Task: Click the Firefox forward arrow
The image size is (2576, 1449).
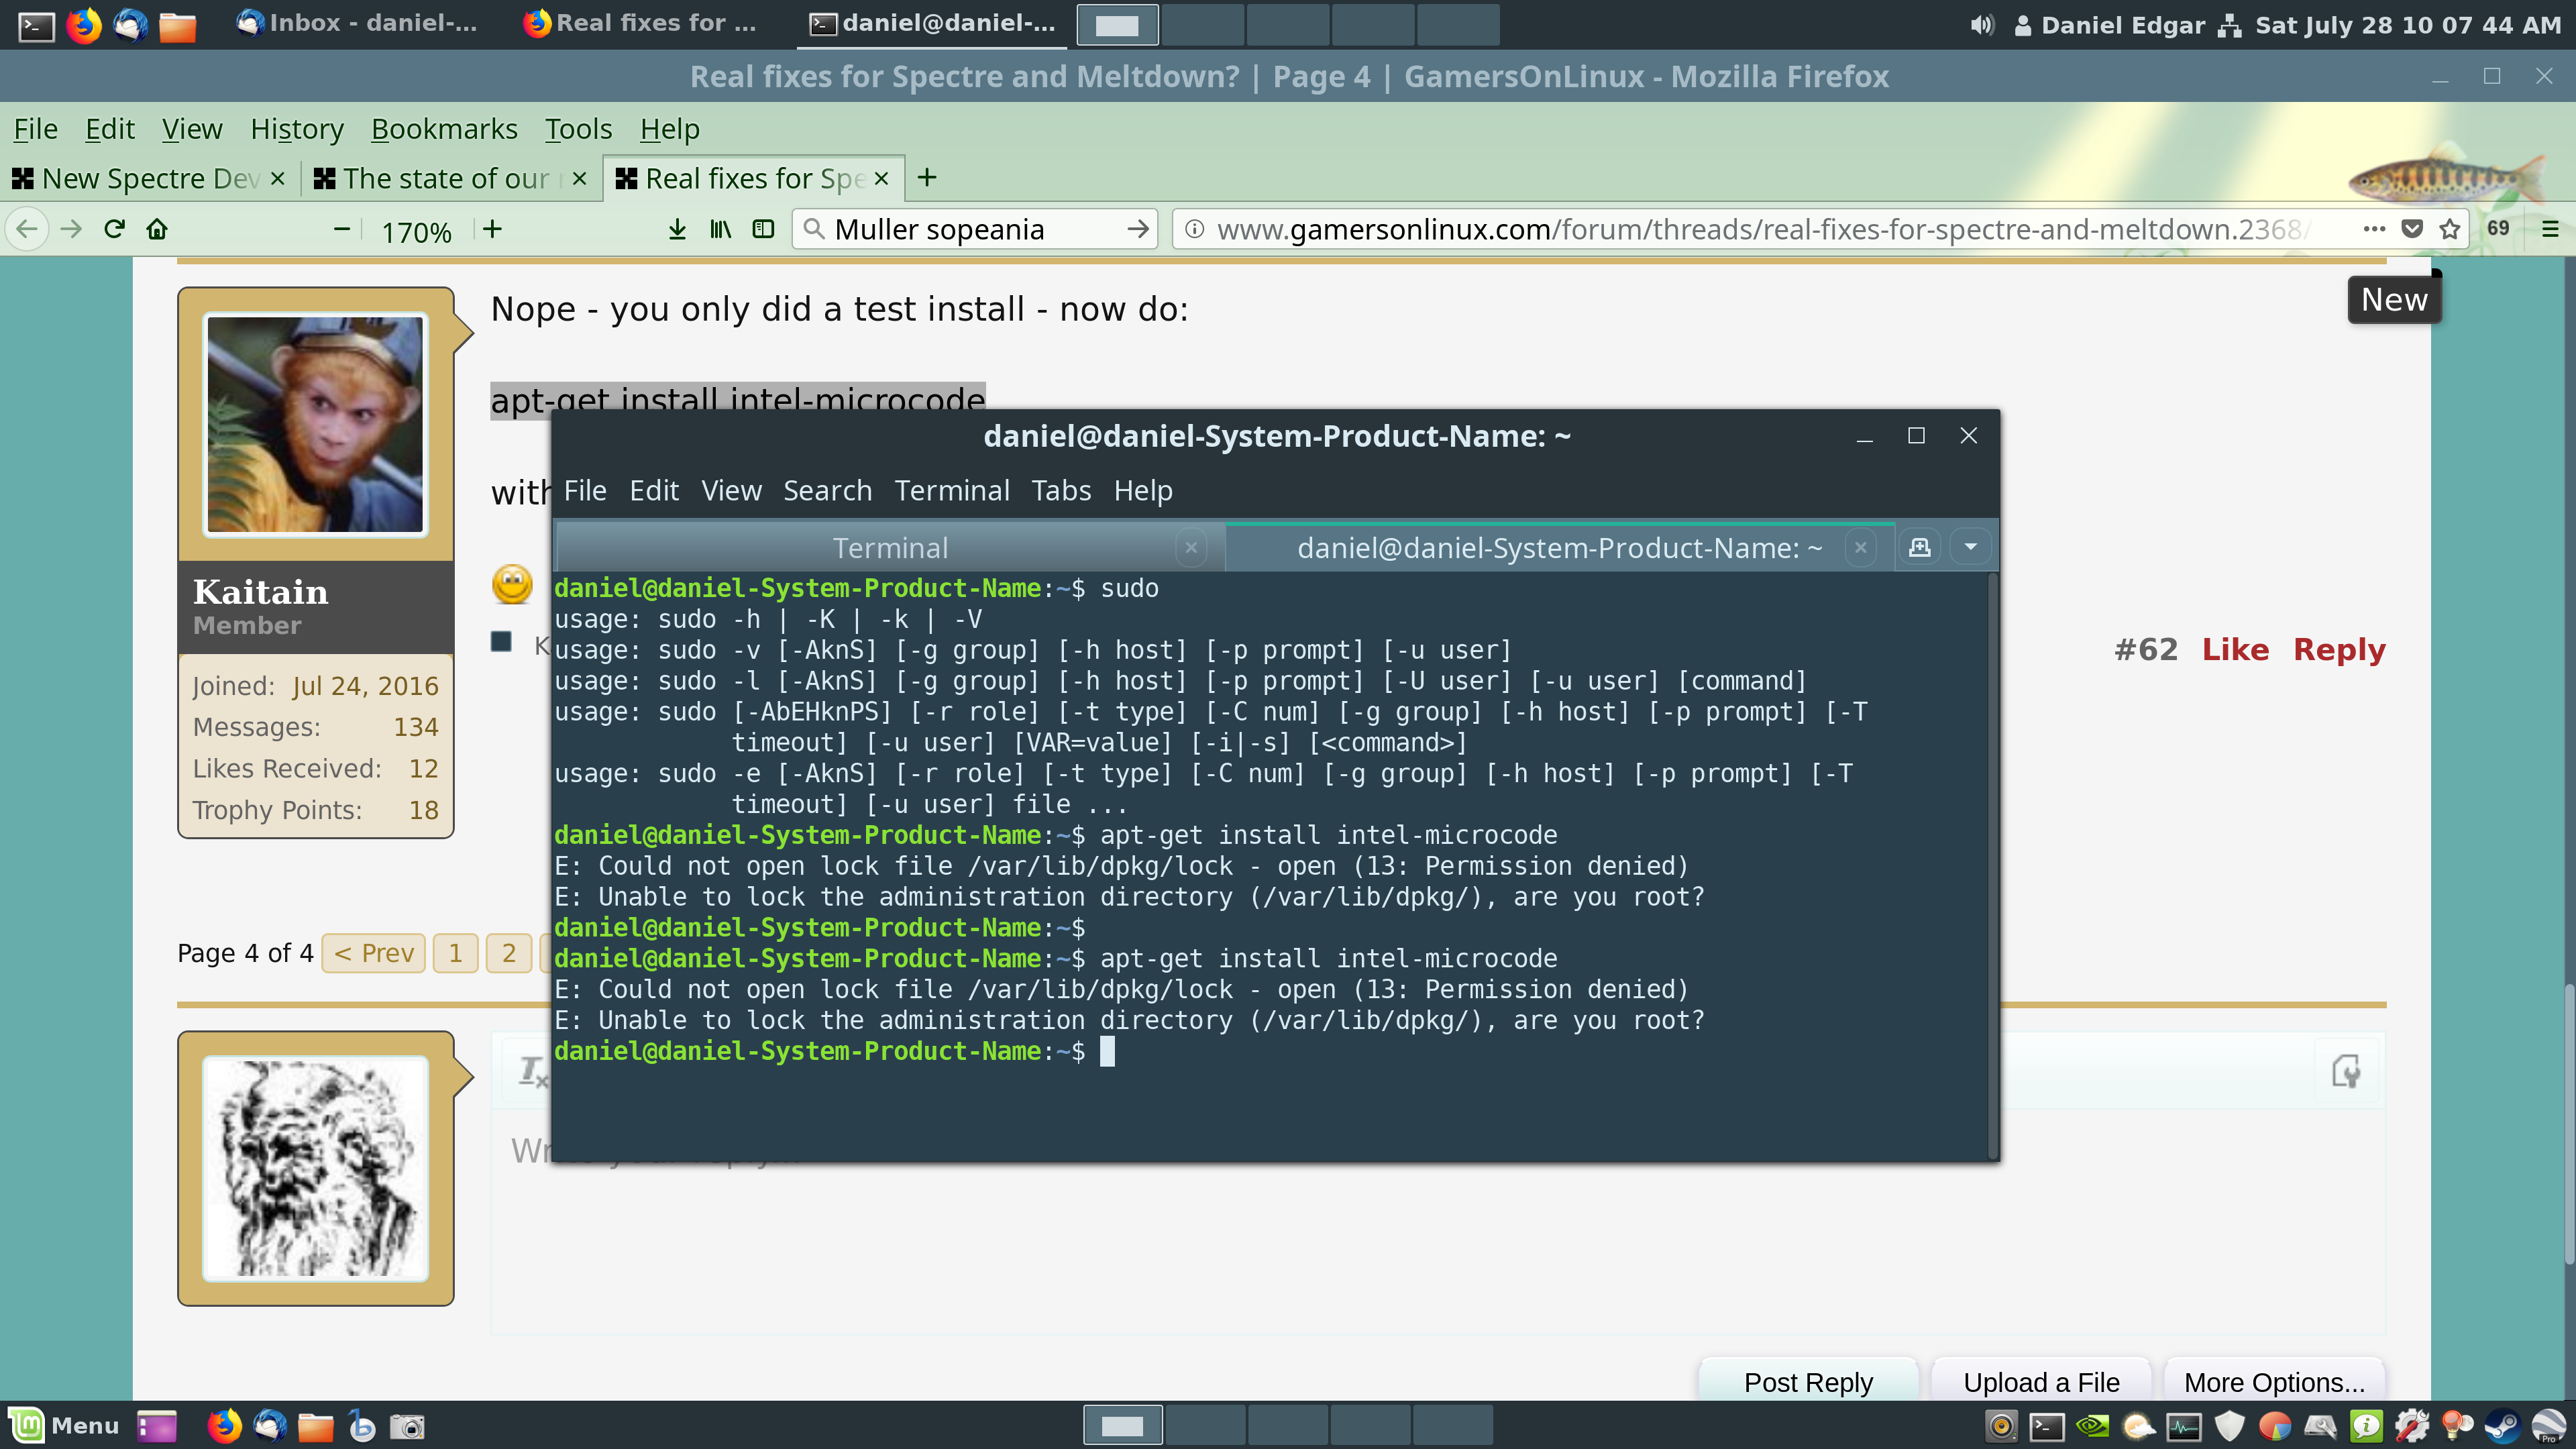Action: coord(70,229)
